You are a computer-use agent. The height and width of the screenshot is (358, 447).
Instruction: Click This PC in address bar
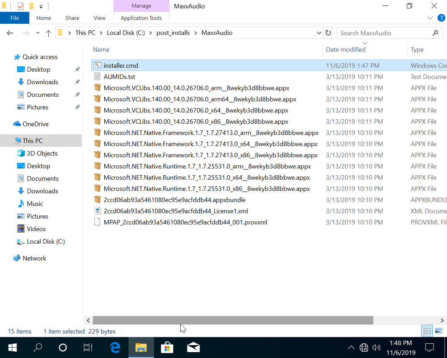coord(85,33)
